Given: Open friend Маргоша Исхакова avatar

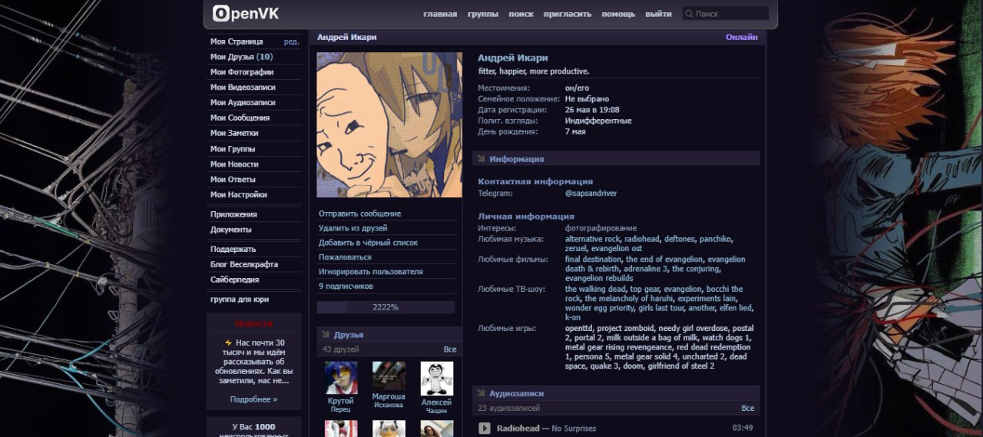Looking at the screenshot, I should 389,376.
